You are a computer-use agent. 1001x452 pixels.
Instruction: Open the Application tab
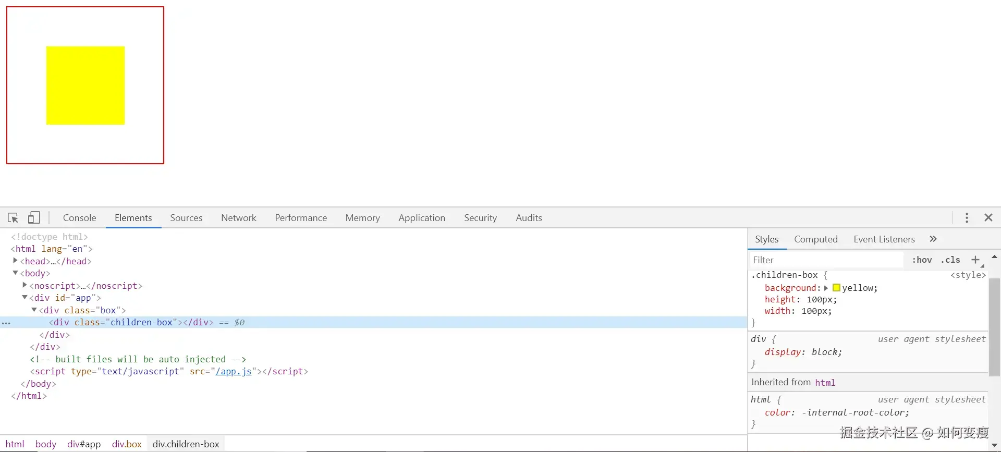422,218
